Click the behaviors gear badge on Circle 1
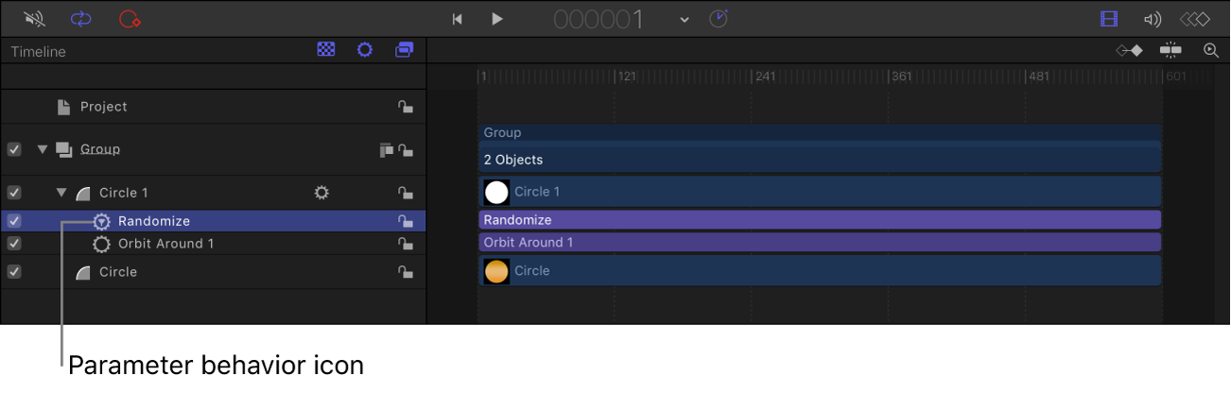The width and height of the screenshot is (1231, 393). pos(321,193)
